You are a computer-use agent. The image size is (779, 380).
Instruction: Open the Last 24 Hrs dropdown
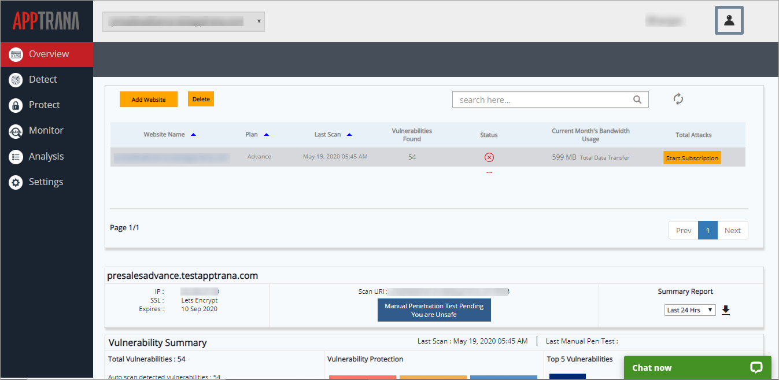coord(690,310)
